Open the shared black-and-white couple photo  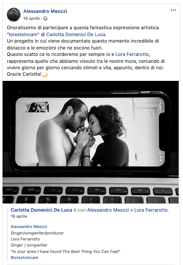90,142
